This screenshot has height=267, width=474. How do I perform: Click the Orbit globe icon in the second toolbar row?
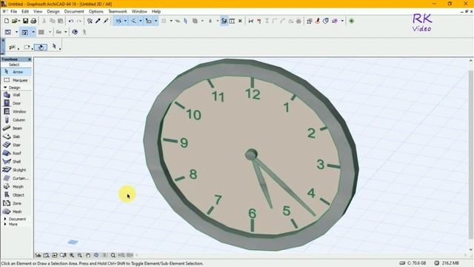[x=75, y=32]
